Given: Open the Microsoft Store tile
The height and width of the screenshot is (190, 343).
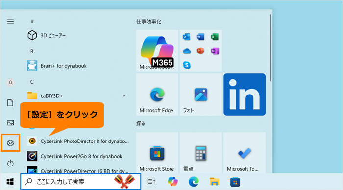Looking at the screenshot, I should click(x=157, y=153).
